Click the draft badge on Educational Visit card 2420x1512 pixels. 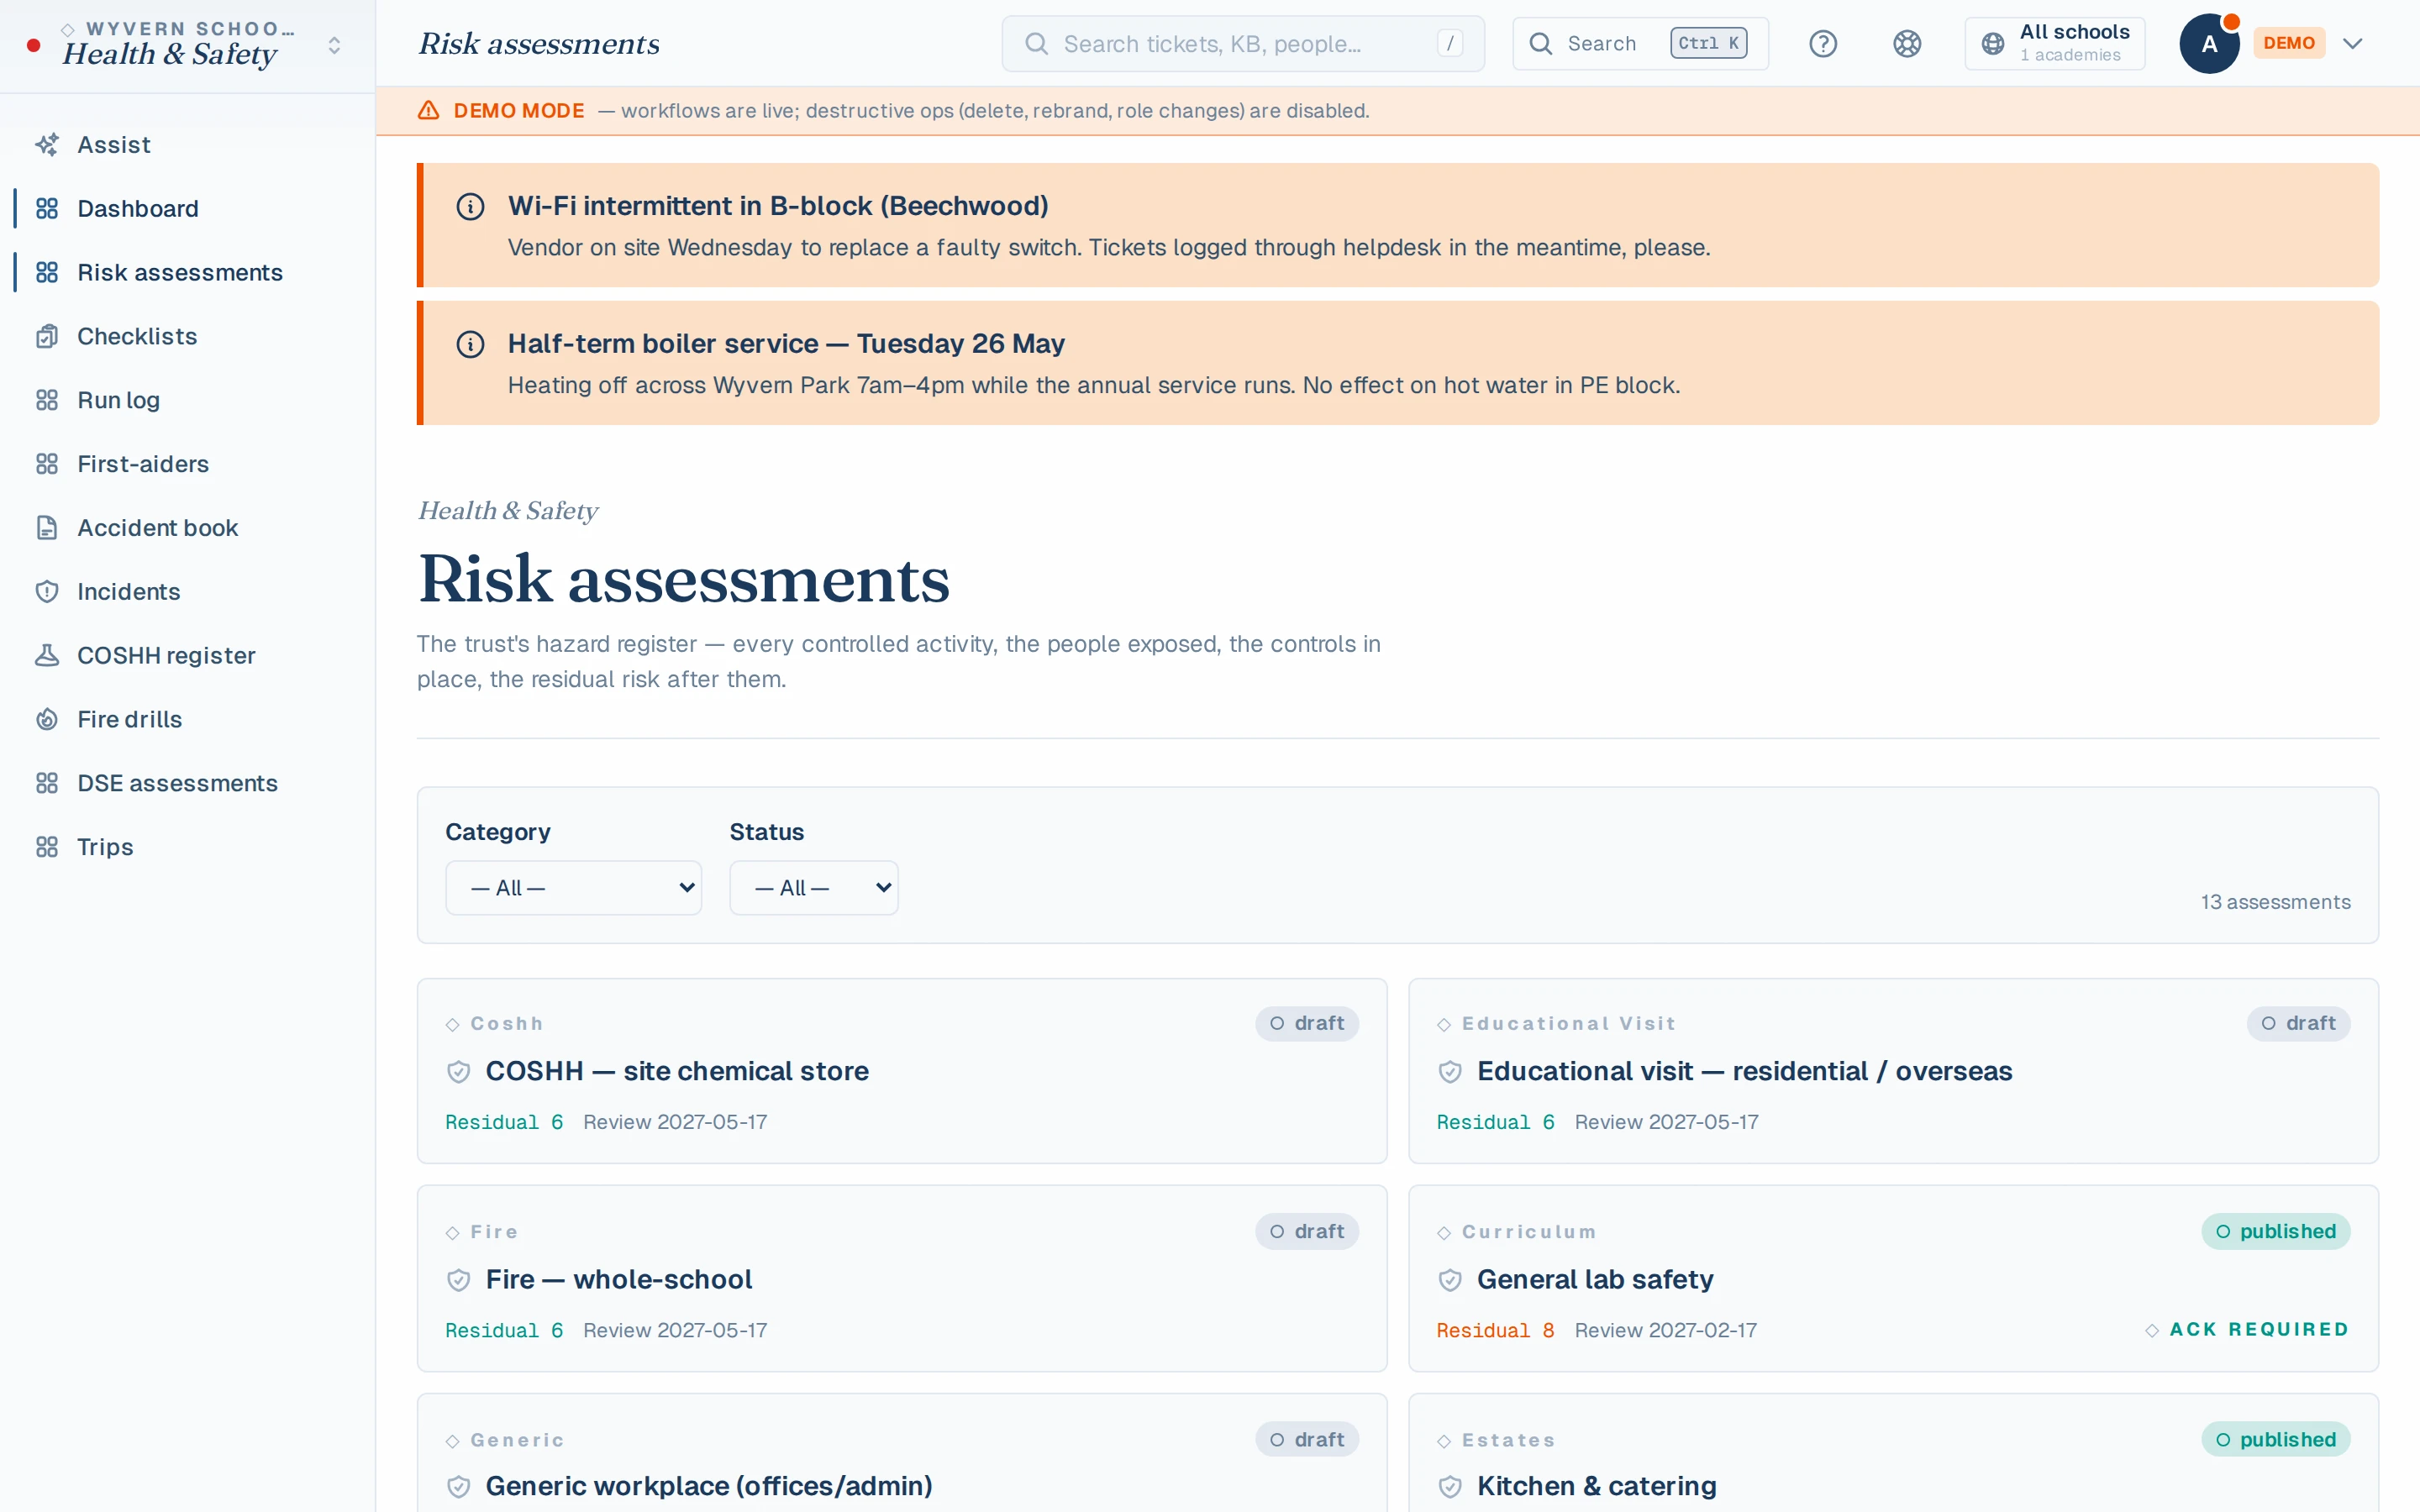pos(2298,1024)
